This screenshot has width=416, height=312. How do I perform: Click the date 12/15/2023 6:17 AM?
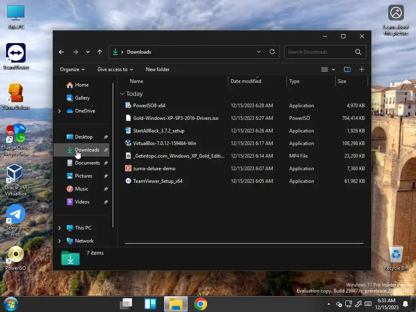[252, 143]
